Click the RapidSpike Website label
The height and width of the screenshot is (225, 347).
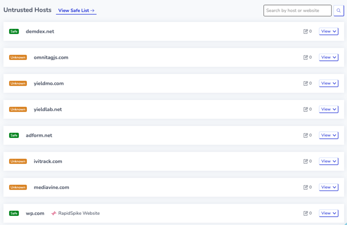pyautogui.click(x=79, y=213)
